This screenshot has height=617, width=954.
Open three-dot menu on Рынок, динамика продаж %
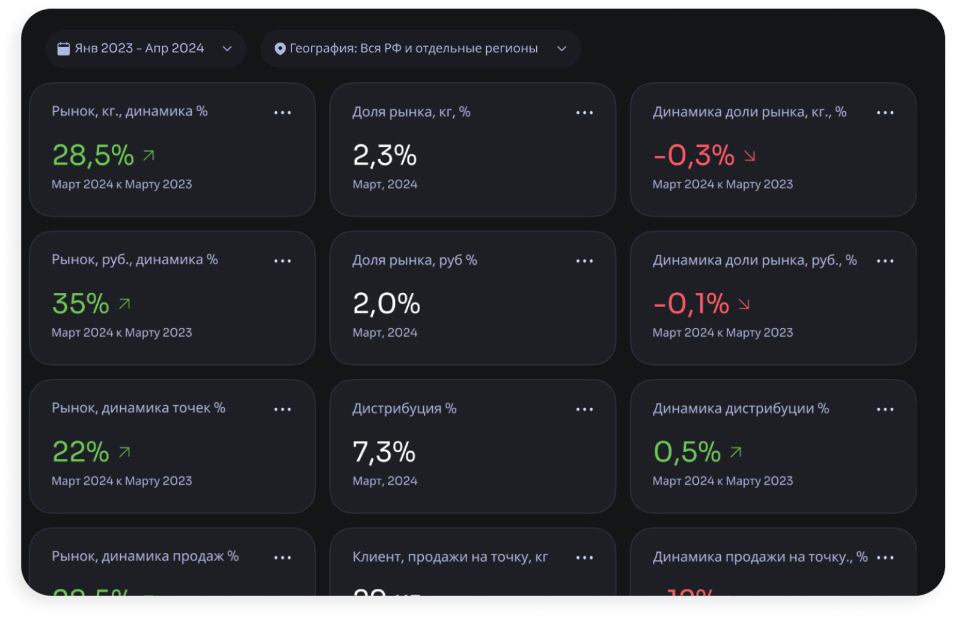click(283, 558)
